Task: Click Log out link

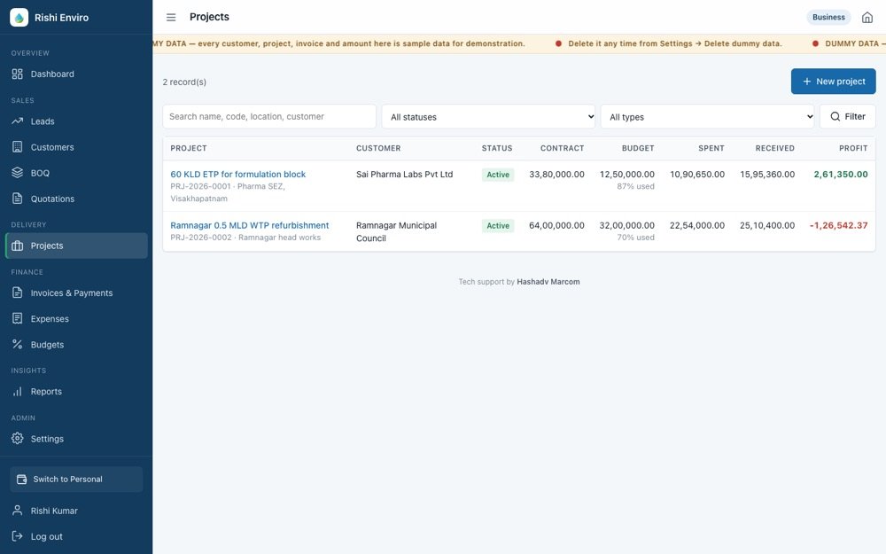Action: [x=76, y=536]
